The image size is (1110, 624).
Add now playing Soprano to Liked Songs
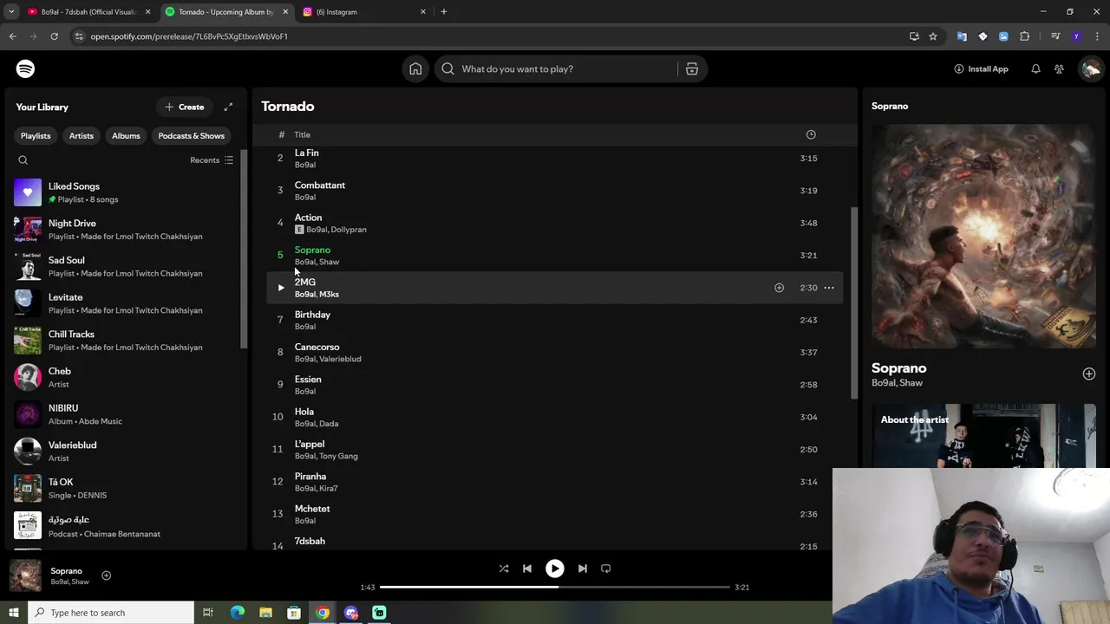tap(106, 575)
